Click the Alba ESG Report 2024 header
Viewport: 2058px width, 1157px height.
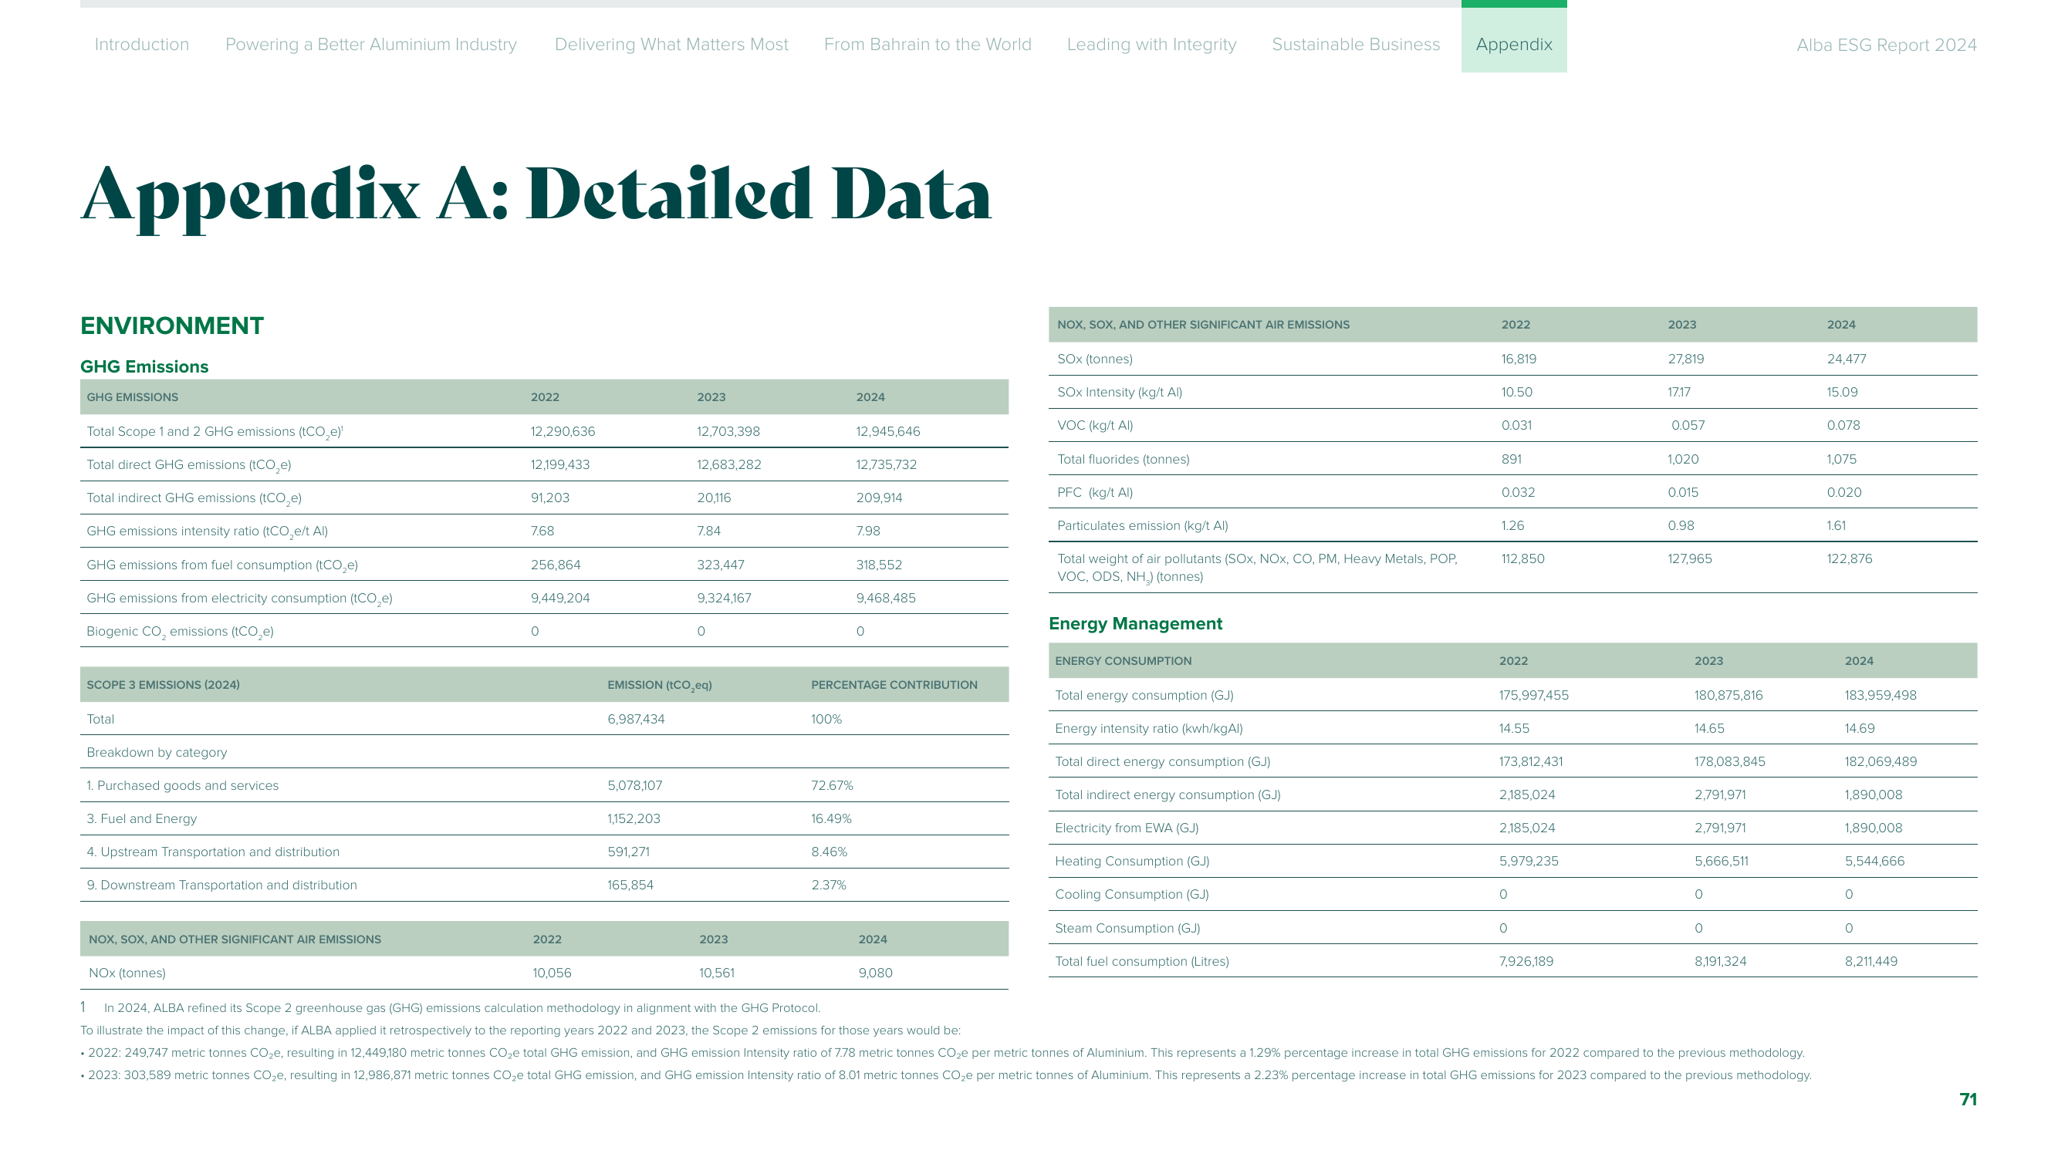(1886, 45)
